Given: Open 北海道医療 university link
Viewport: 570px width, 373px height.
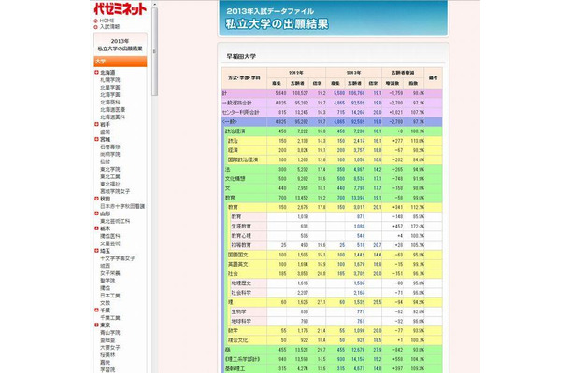Looking at the screenshot, I should [x=113, y=110].
